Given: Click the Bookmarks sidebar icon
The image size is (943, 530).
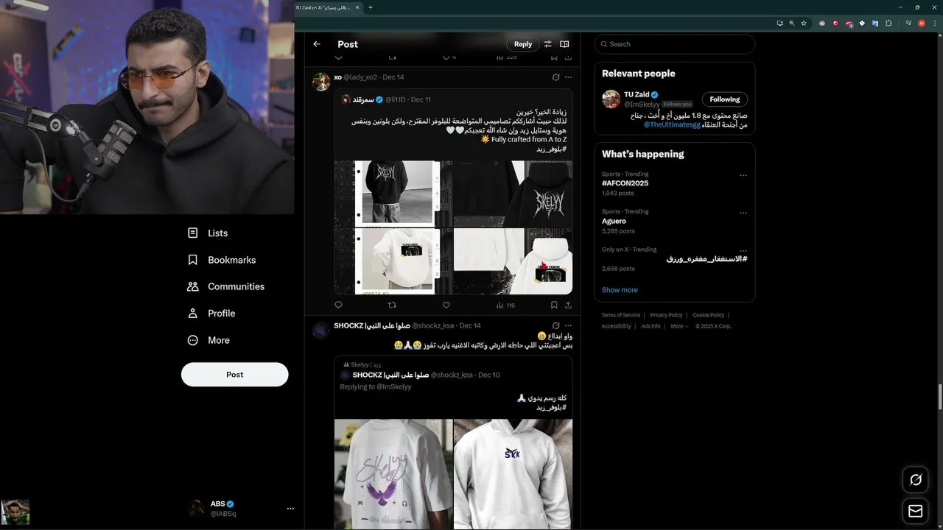Looking at the screenshot, I should point(193,260).
